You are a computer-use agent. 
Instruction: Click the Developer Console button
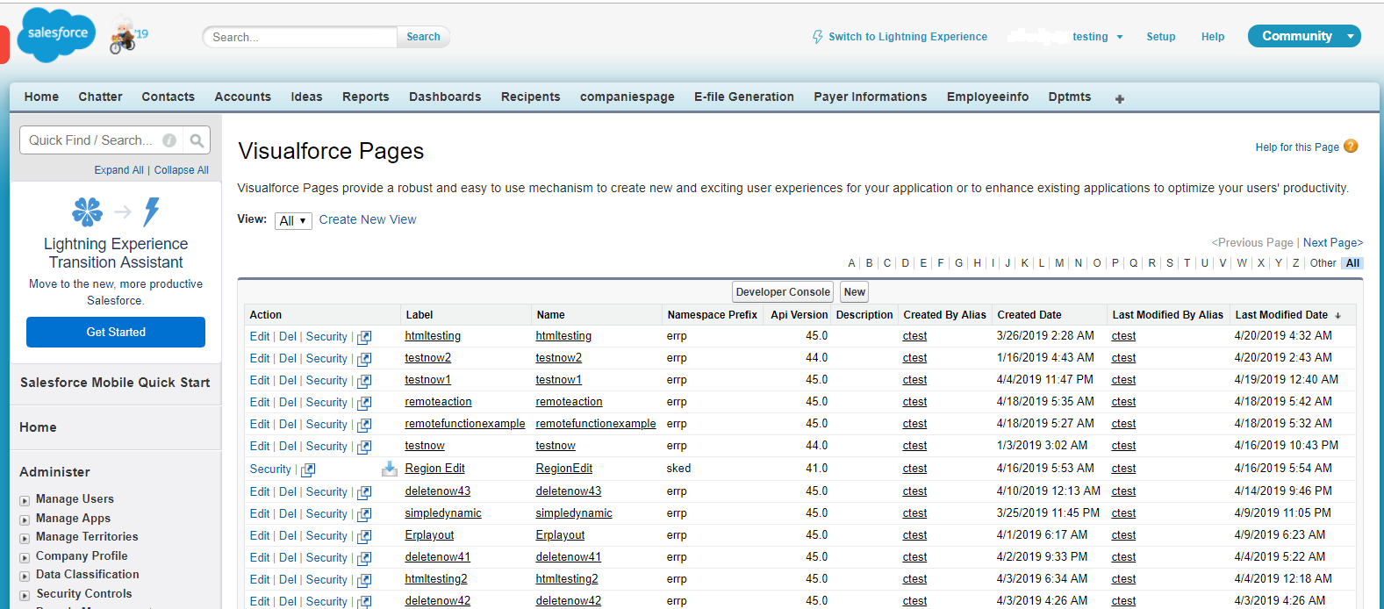coord(783,292)
